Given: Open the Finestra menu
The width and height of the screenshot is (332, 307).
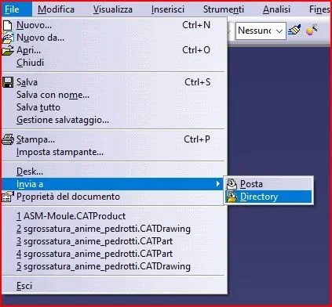Looking at the screenshot, I should 319,9.
